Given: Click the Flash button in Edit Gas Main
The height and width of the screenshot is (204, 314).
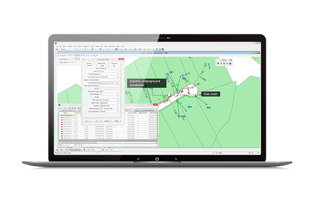Looking at the screenshot, I should 116,121.
